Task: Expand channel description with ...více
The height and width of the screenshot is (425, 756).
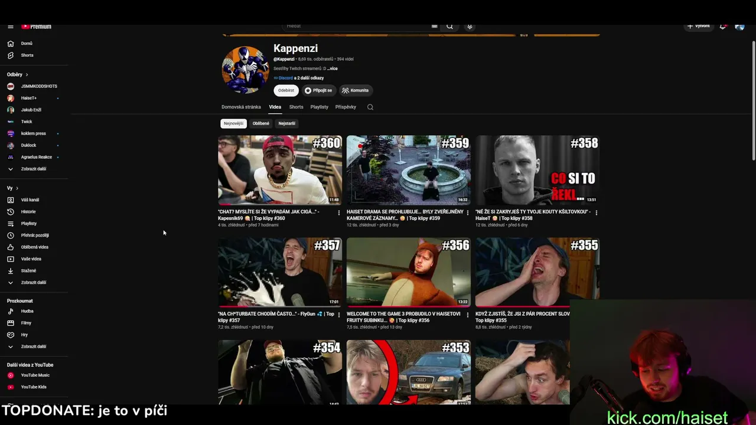Action: pyautogui.click(x=333, y=68)
